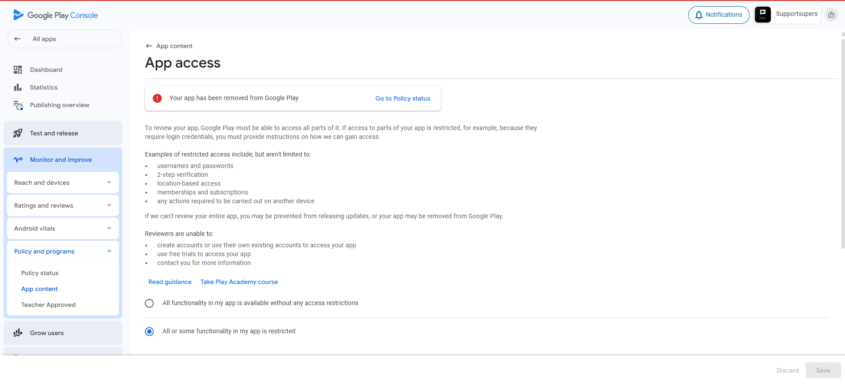Select 'All functionality available without restrictions' radio
This screenshot has width=845, height=384.
pyautogui.click(x=149, y=303)
